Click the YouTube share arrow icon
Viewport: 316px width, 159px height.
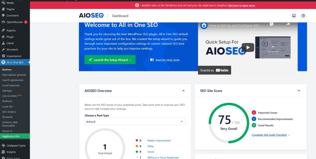[x=288, y=24]
